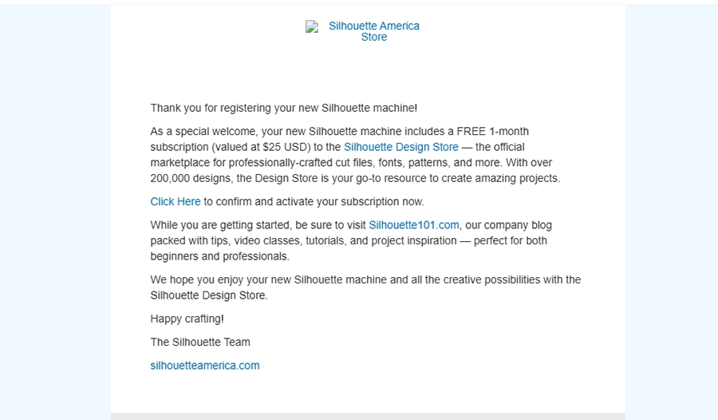Click the broken Silhouette America Store image icon

(x=312, y=26)
